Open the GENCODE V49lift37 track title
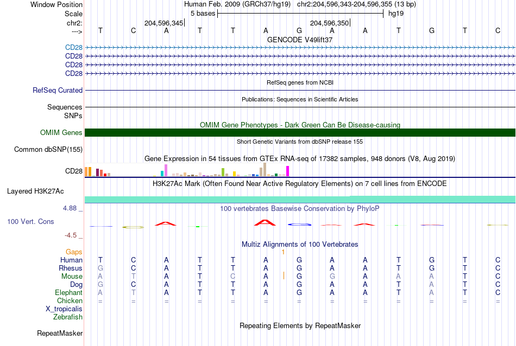 click(x=300, y=40)
